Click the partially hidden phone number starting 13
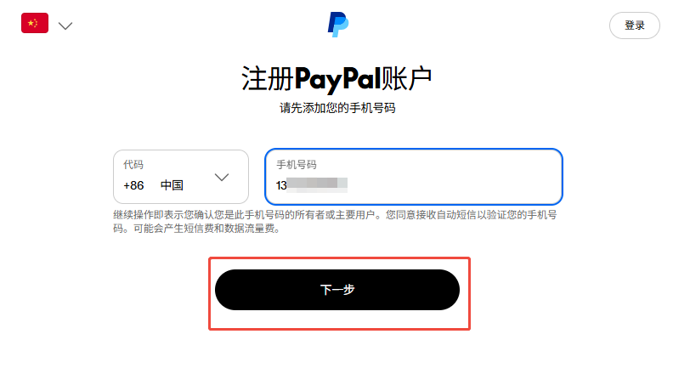This screenshot has height=368, width=690. (312, 185)
